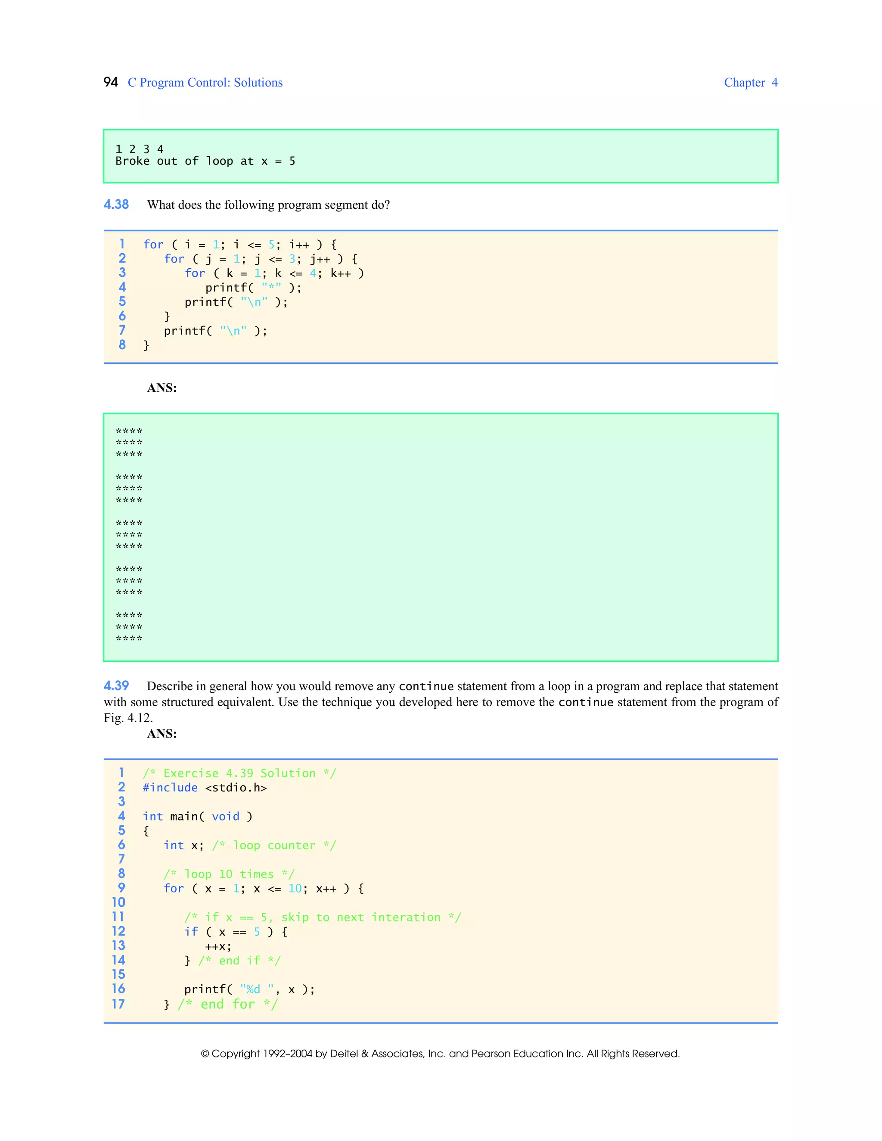Click line number 10 in the second listing
Image resolution: width=882 pixels, height=1141 pixels.
118,903
